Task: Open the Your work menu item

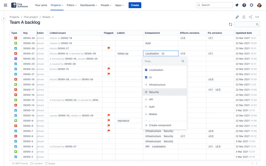Action: point(41,5)
